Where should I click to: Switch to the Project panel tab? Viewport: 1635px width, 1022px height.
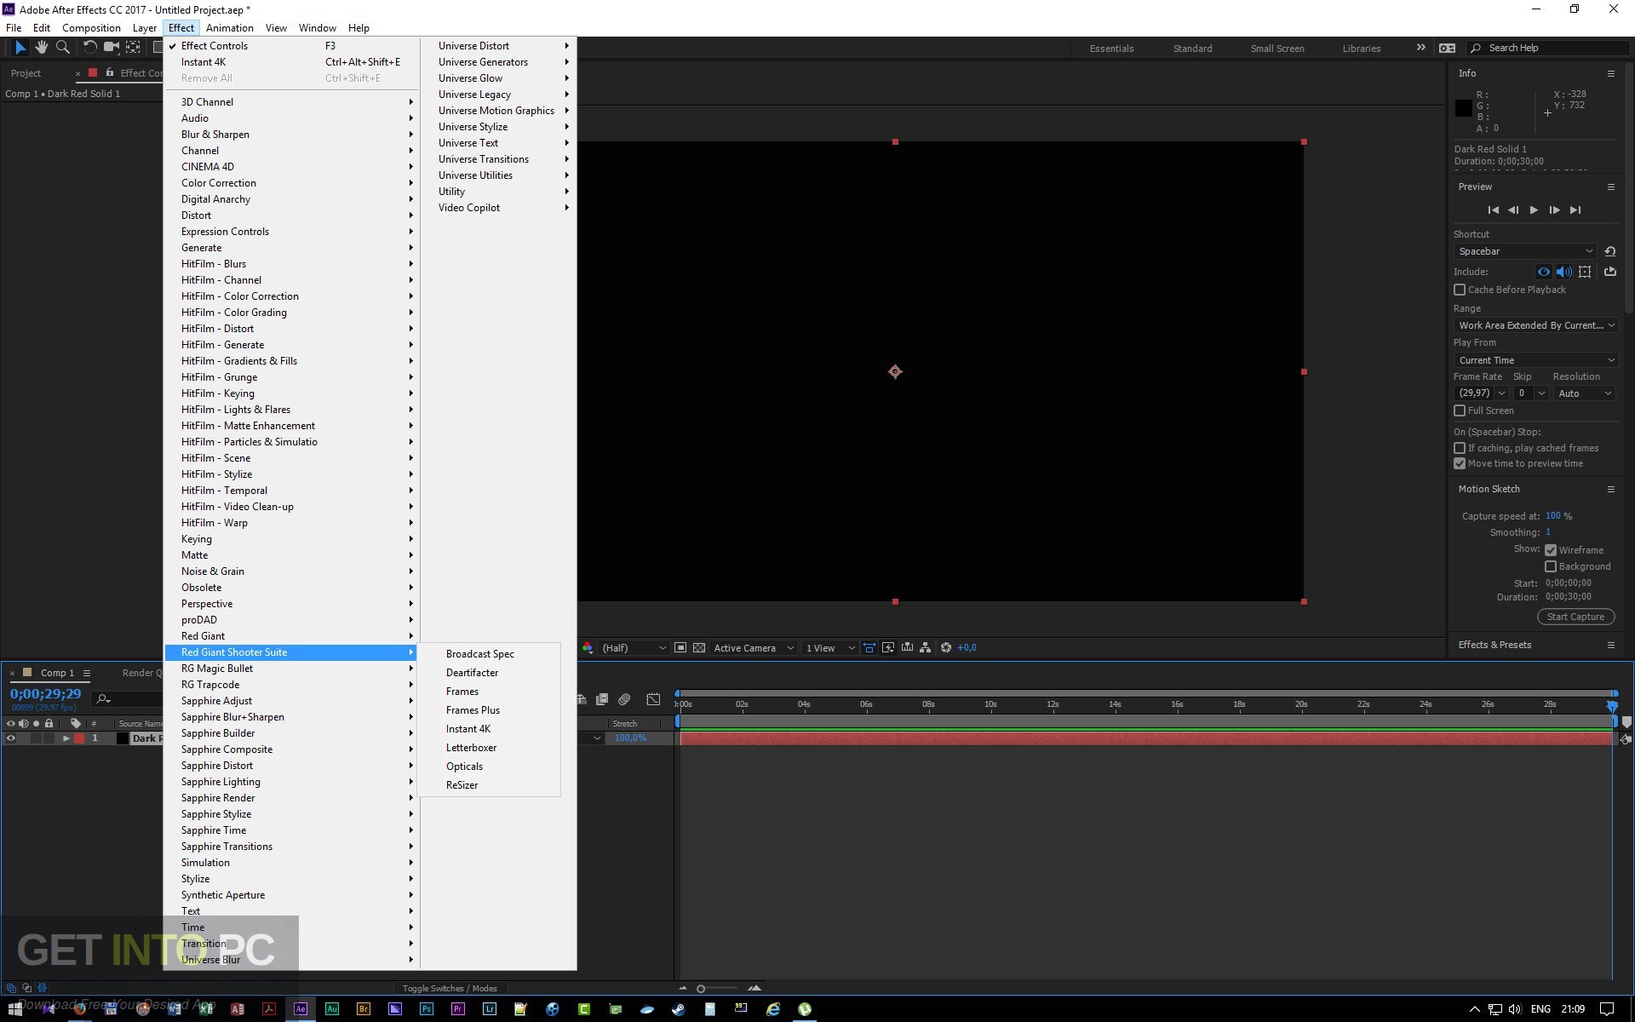(26, 73)
